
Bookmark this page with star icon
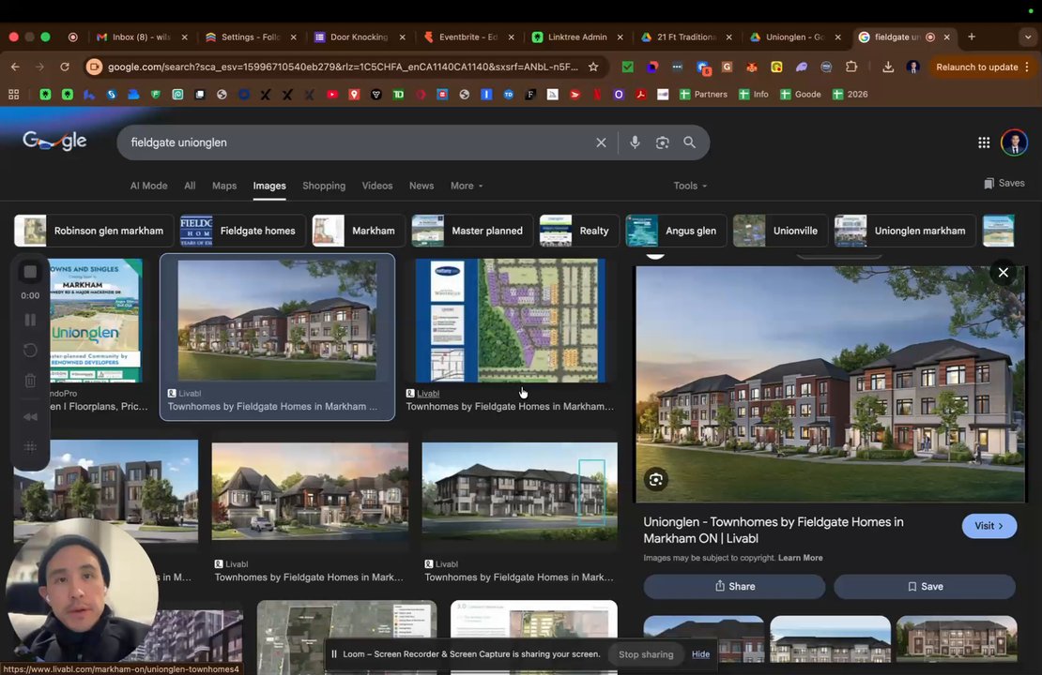pyautogui.click(x=593, y=67)
